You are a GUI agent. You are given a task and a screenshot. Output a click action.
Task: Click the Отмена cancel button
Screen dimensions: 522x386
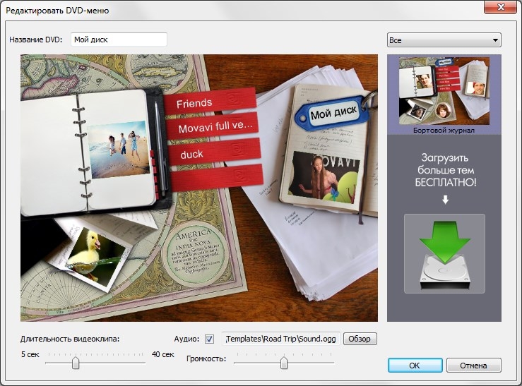(473, 366)
